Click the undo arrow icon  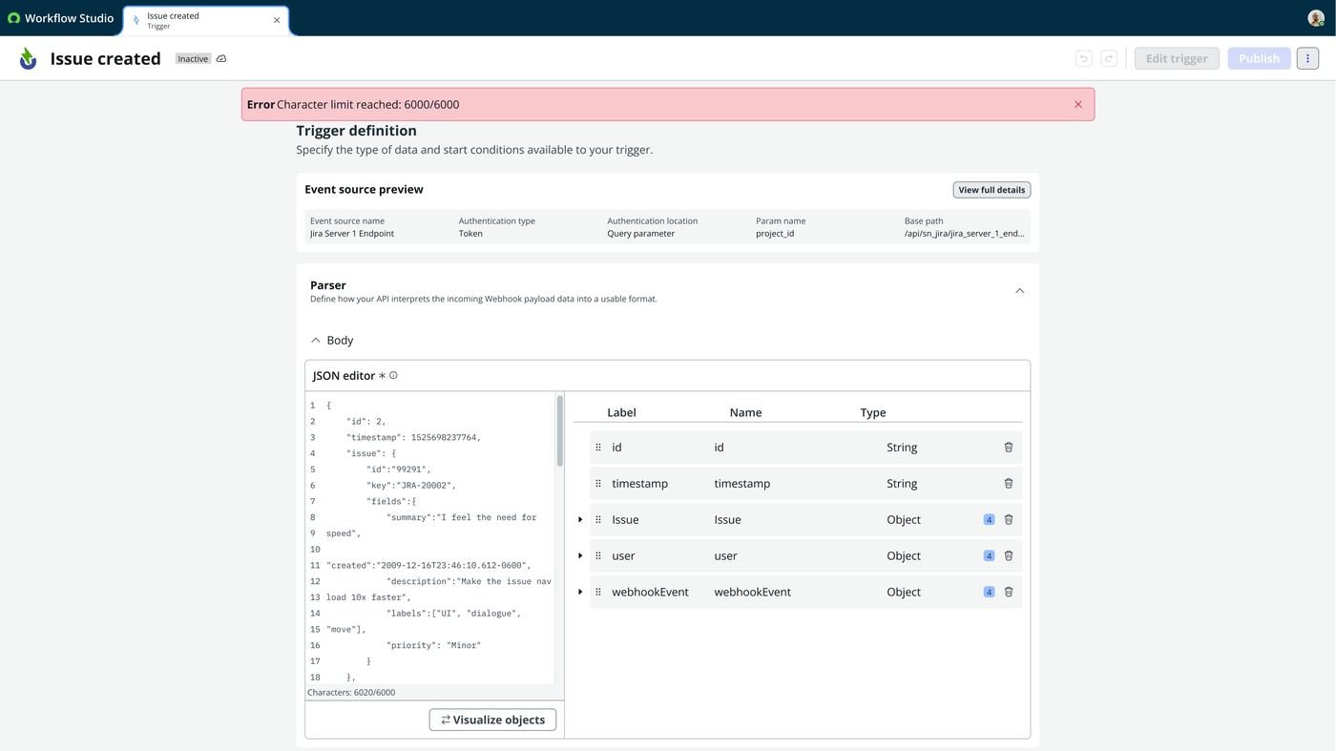[1083, 58]
